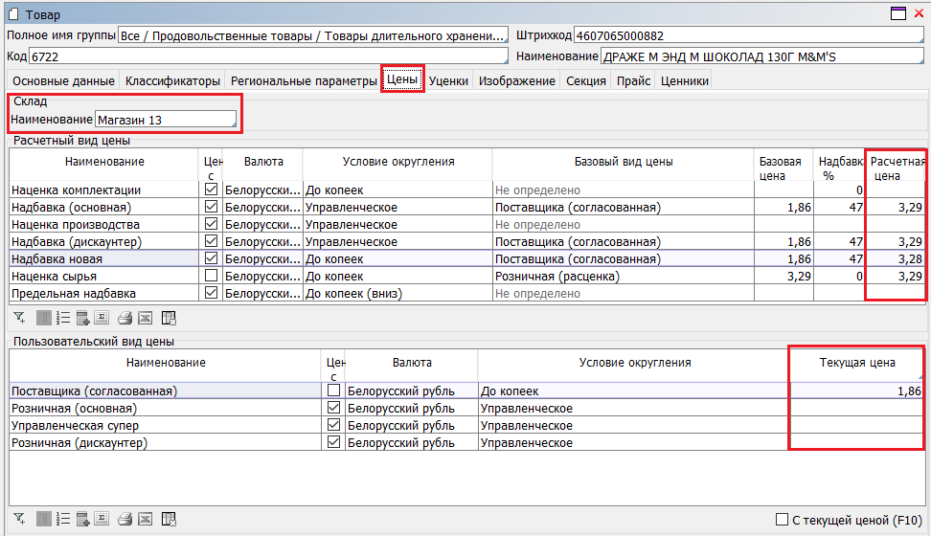Add filter in user price toolbar
Viewport: 931px width, 536px height.
coord(19,519)
